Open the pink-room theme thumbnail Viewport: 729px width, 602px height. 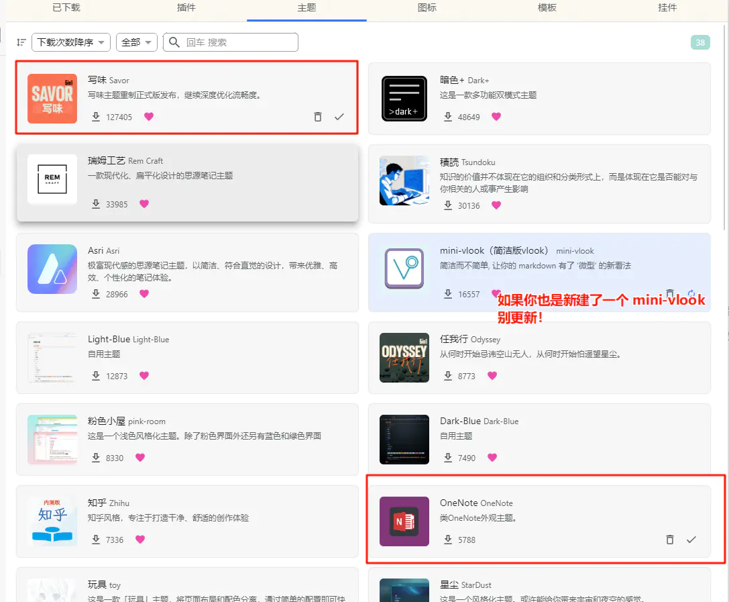tap(52, 440)
